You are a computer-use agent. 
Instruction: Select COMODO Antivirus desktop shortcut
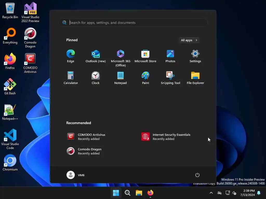[x=30, y=63]
